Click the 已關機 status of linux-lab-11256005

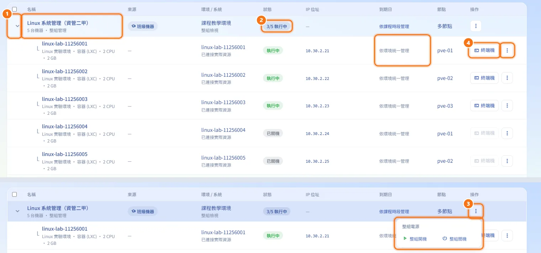tap(273, 161)
